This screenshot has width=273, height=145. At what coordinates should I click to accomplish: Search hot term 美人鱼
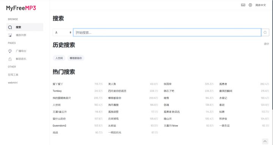112,84
